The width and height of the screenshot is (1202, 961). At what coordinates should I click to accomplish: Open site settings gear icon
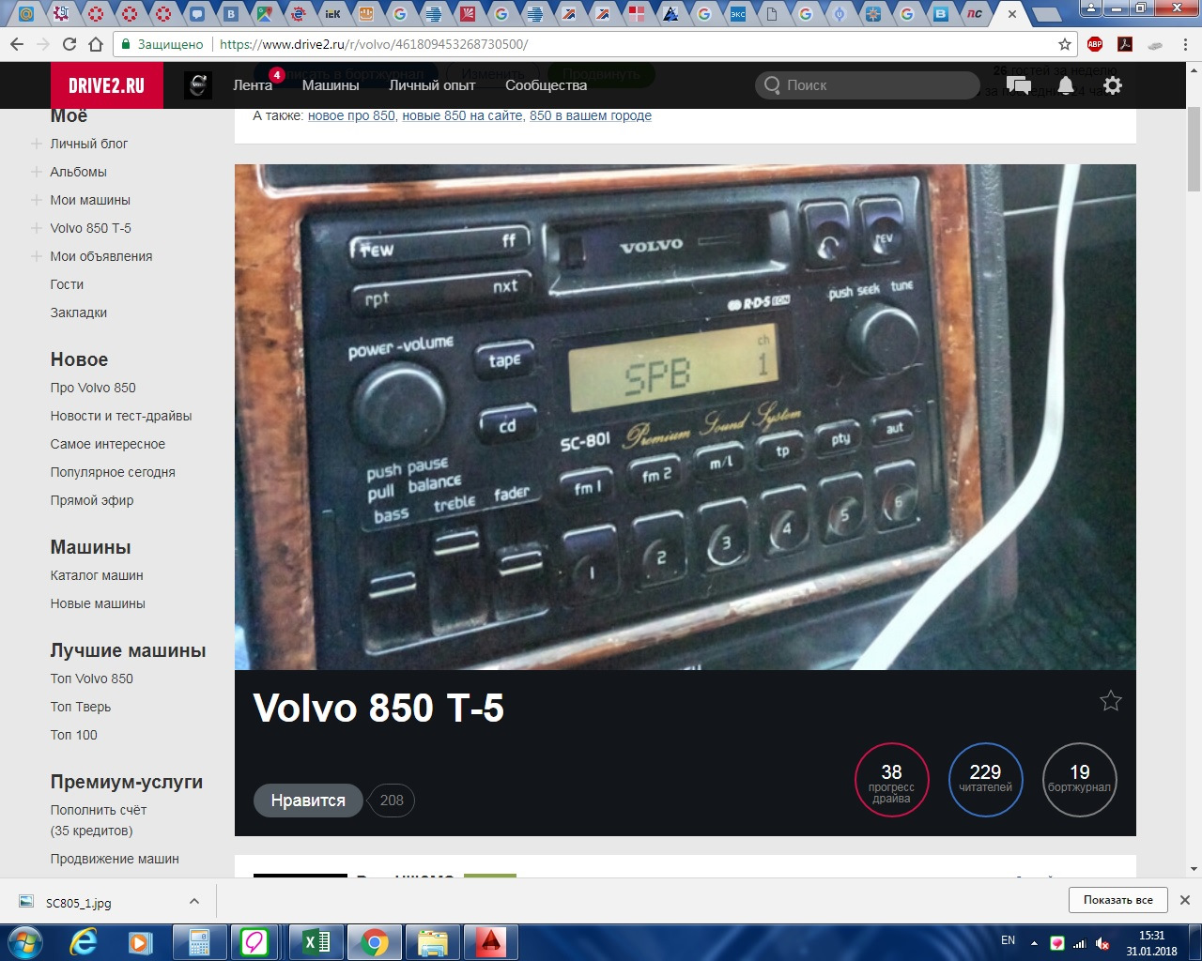click(1113, 85)
